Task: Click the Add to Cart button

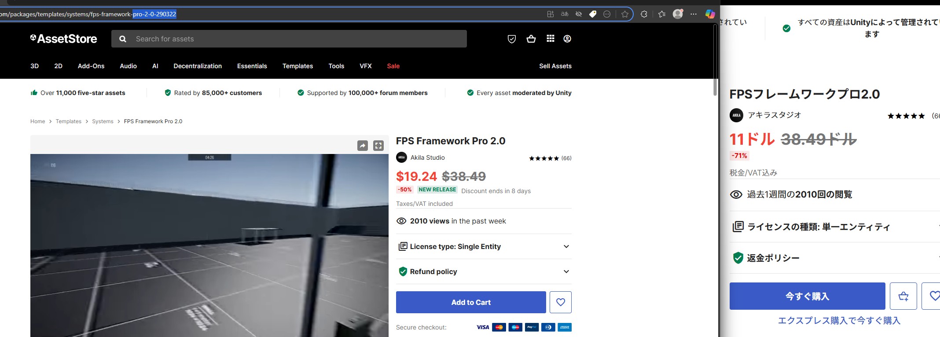Action: [x=471, y=302]
